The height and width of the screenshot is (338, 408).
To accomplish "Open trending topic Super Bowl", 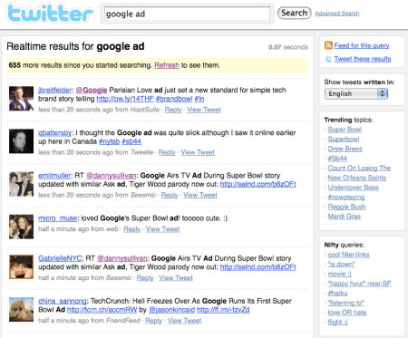I will pos(345,130).
